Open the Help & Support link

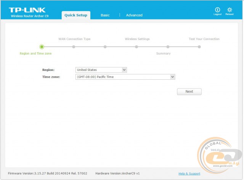[189, 174]
